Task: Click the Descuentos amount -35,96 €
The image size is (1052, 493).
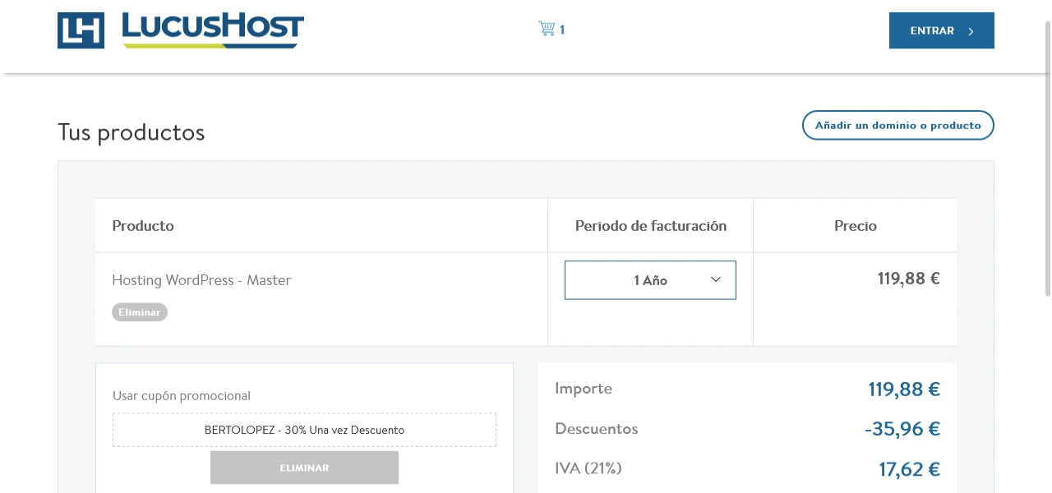Action: coord(902,429)
